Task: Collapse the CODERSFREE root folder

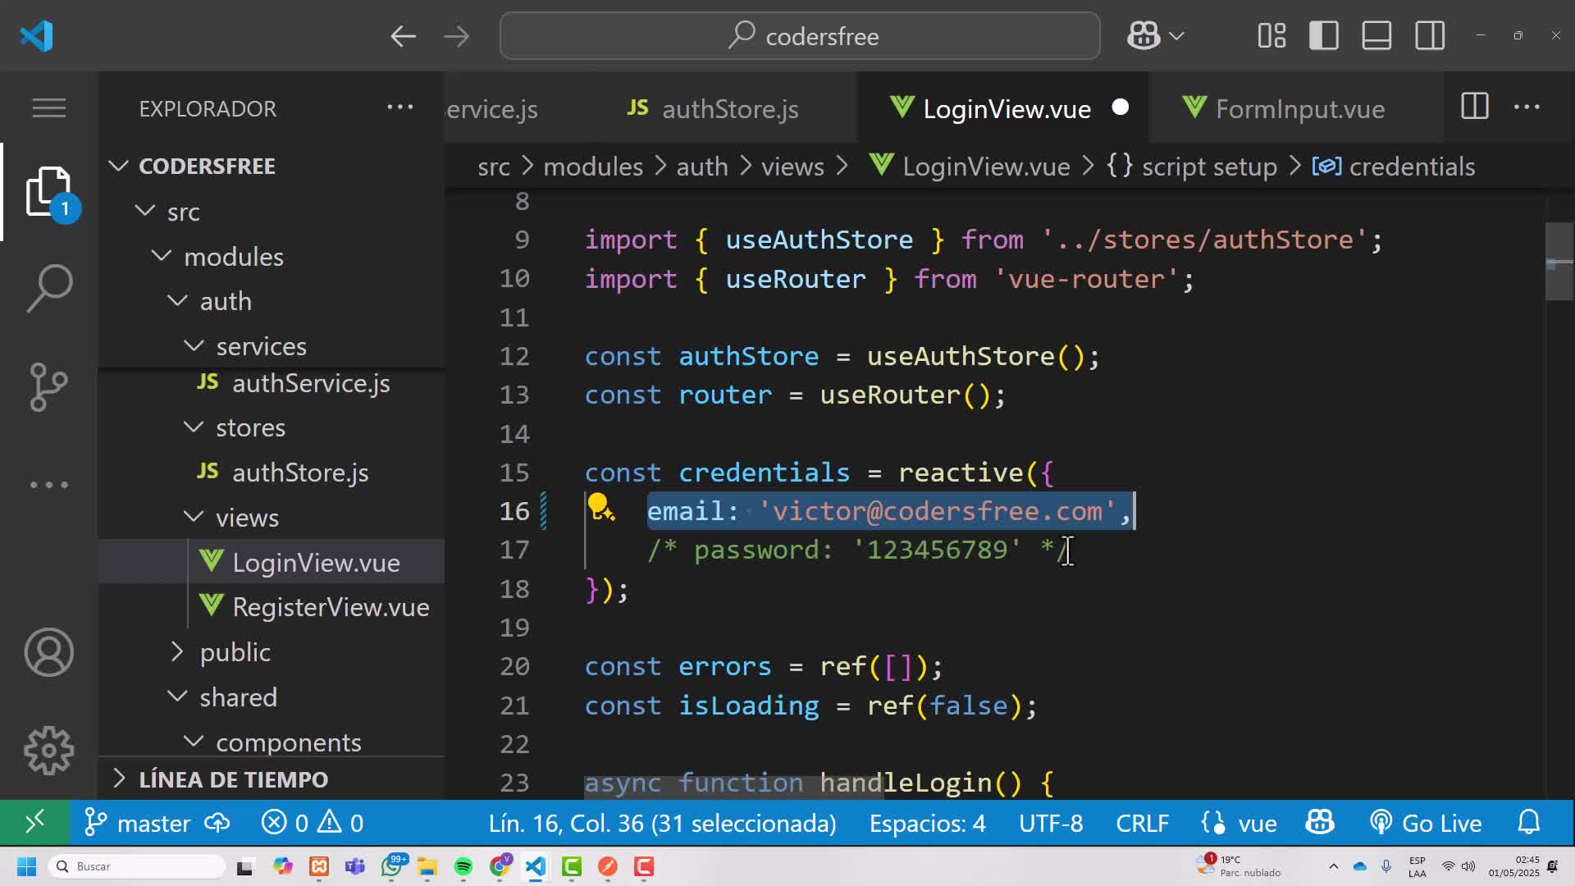Action: pos(119,166)
